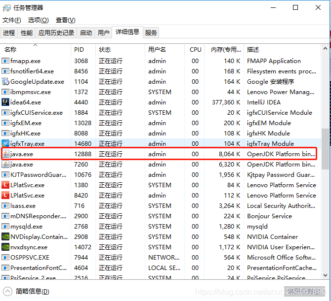Open the 查看(V) menu

coord(65,20)
